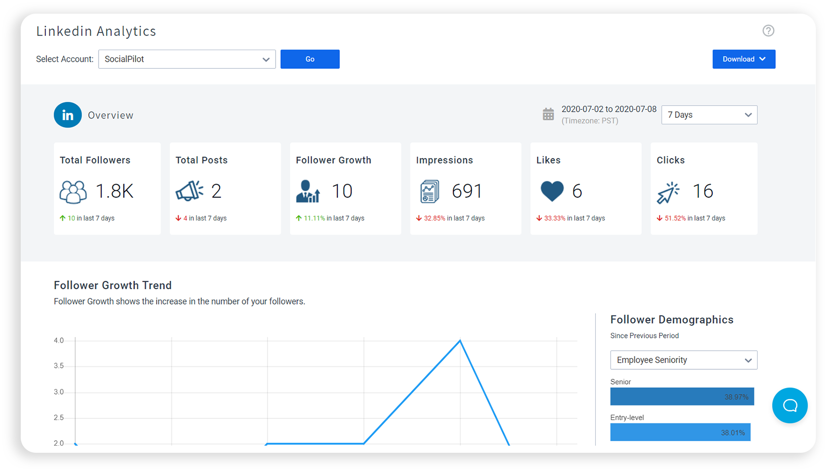828x472 pixels.
Task: Click '33.33% in last 7 days' text
Action: (x=575, y=219)
